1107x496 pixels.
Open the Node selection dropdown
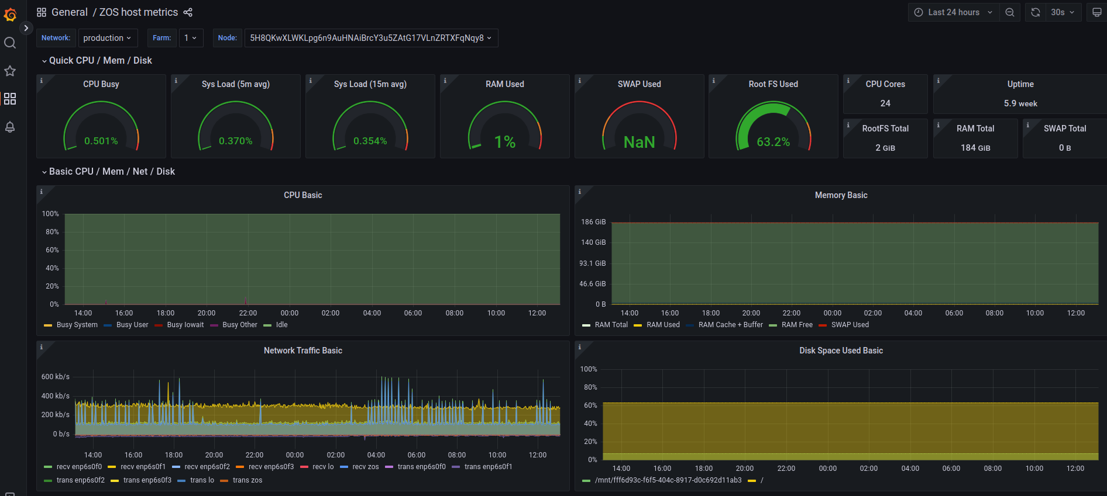370,38
